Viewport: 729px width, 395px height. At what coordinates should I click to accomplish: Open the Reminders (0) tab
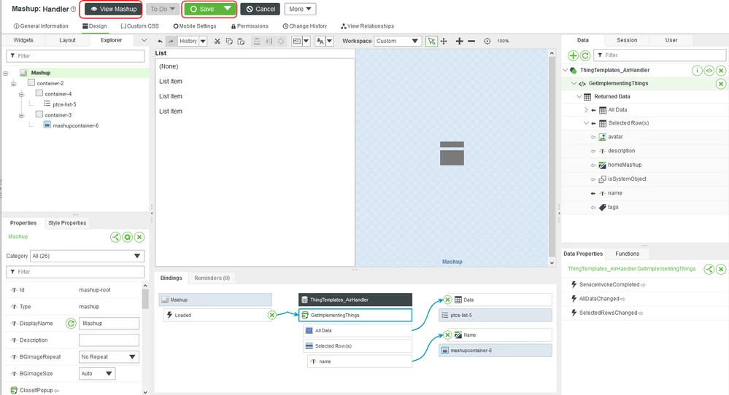click(x=212, y=278)
